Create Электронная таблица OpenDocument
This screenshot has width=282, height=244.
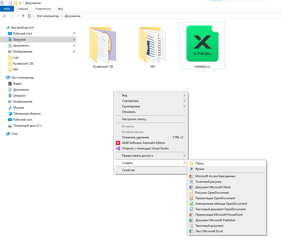pyautogui.click(x=227, y=204)
